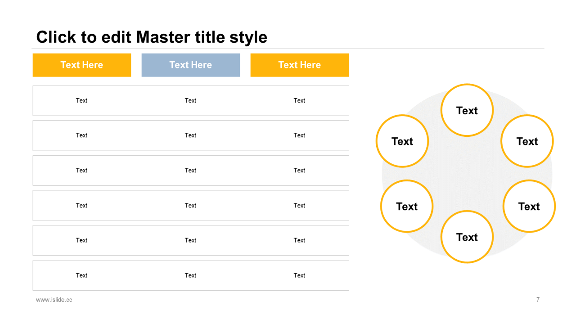Open the www.islide.cc footer link

[x=54, y=300]
